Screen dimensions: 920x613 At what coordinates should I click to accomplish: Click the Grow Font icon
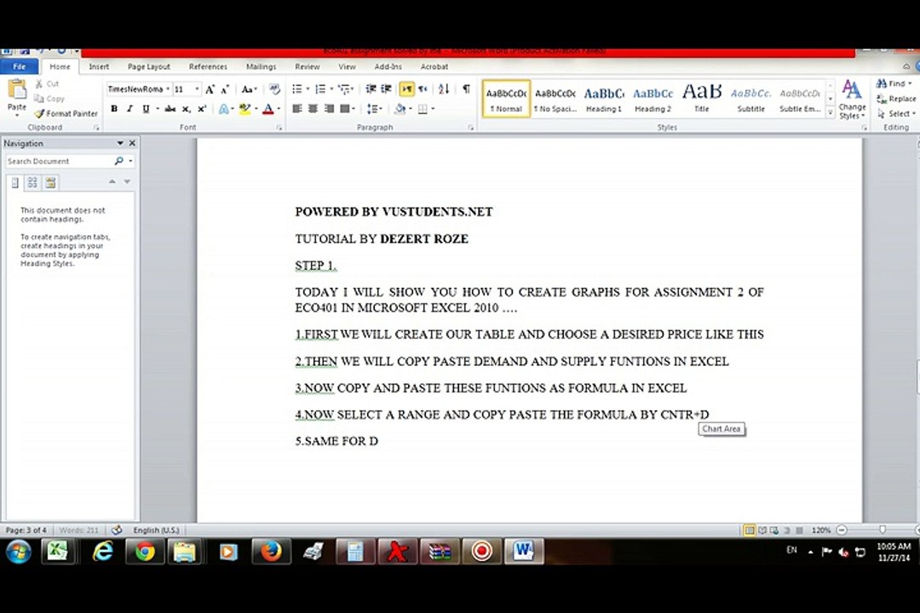[x=210, y=89]
